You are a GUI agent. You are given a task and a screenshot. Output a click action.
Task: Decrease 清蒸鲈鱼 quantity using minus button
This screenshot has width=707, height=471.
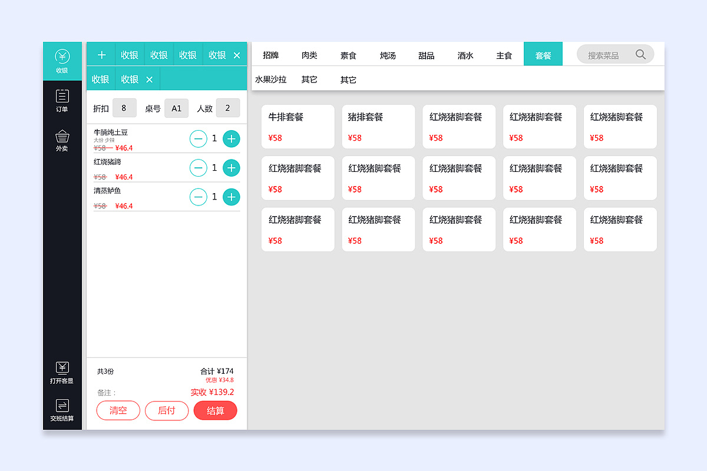click(198, 197)
